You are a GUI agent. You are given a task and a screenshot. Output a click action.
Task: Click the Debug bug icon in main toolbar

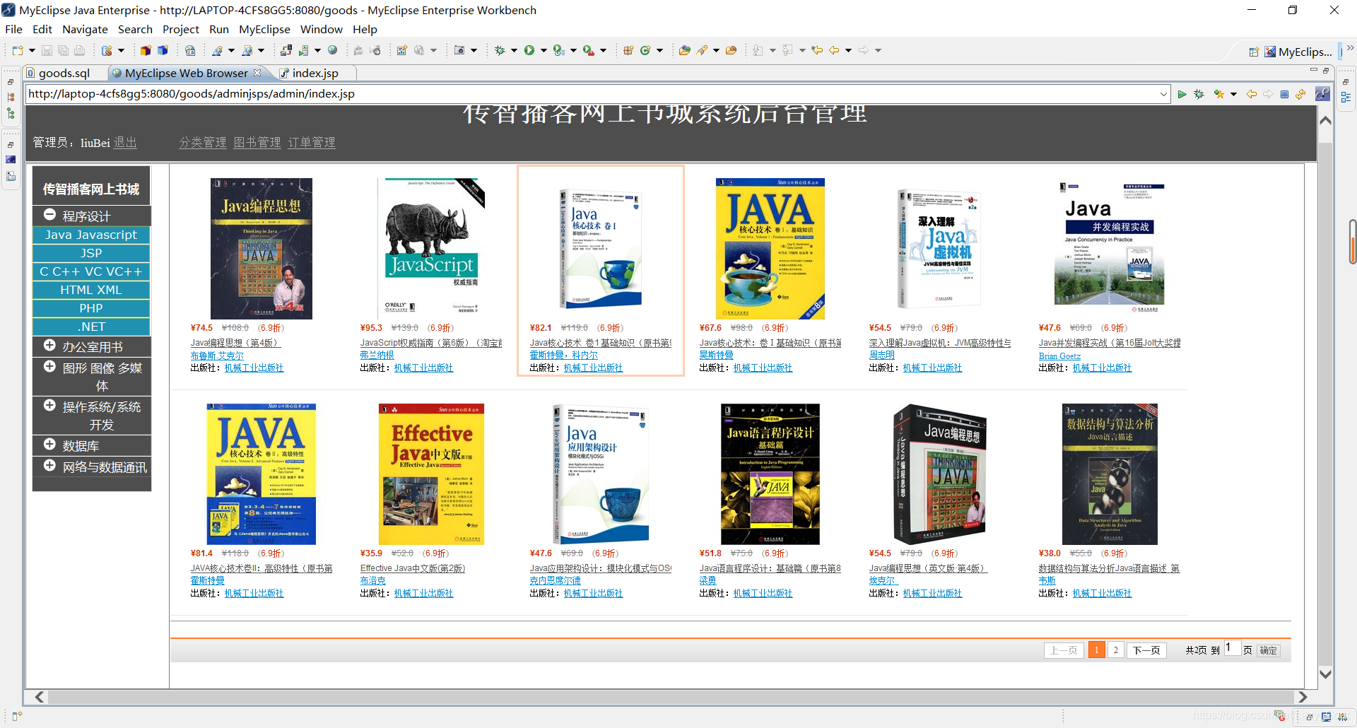500,50
